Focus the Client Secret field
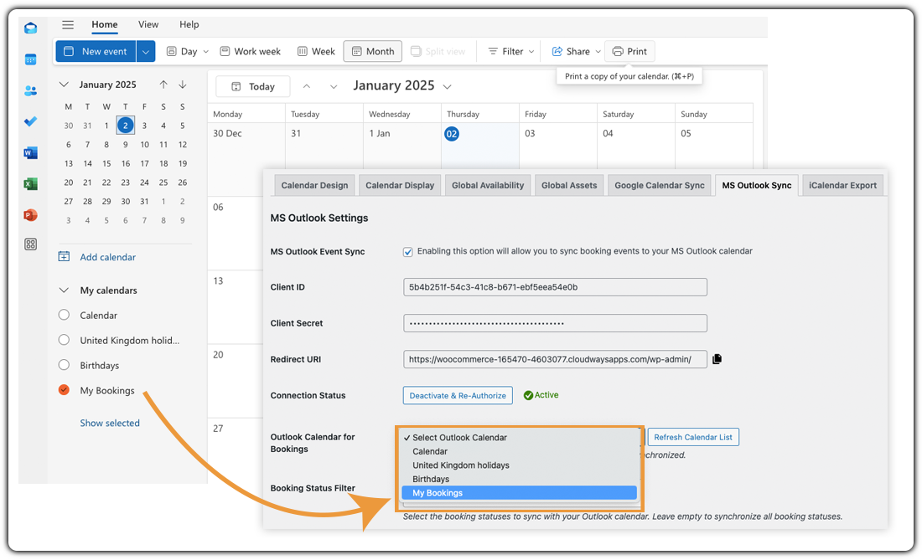This screenshot has height=560, width=922. (555, 323)
